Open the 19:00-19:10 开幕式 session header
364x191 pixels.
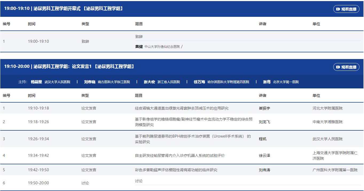[64, 9]
